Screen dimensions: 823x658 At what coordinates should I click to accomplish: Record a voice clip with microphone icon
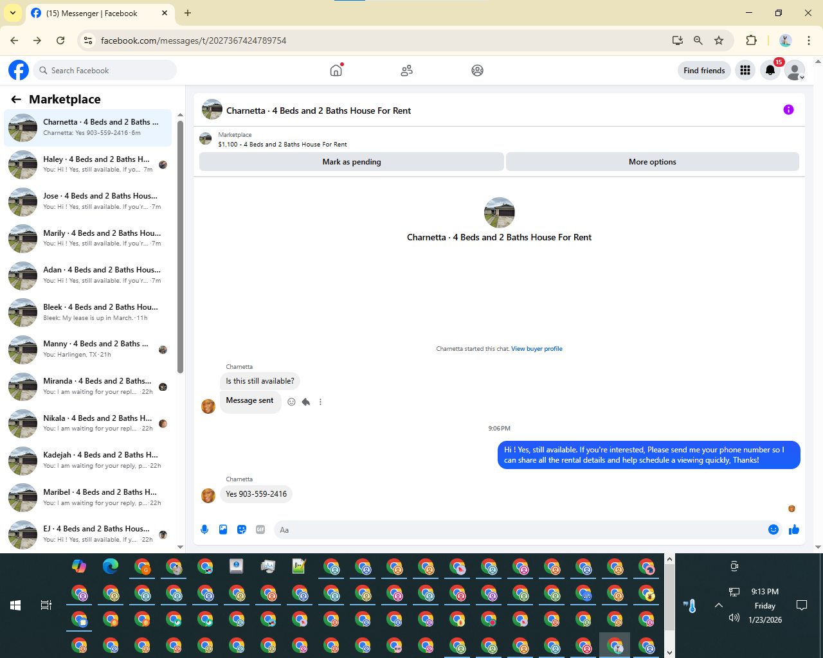tap(204, 529)
